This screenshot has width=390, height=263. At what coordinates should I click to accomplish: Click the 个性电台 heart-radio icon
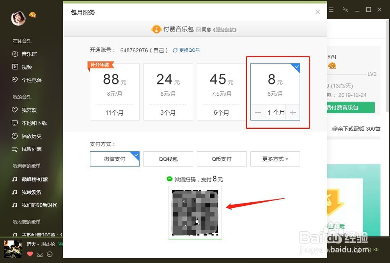click(x=15, y=80)
